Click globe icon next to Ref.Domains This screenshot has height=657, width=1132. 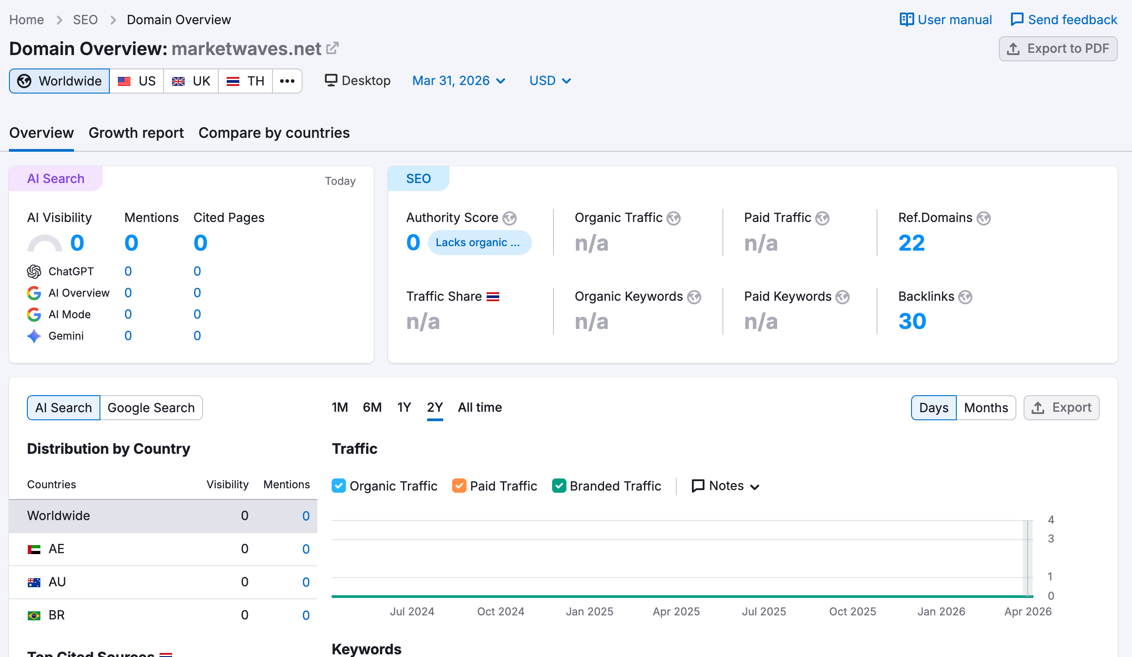click(983, 218)
